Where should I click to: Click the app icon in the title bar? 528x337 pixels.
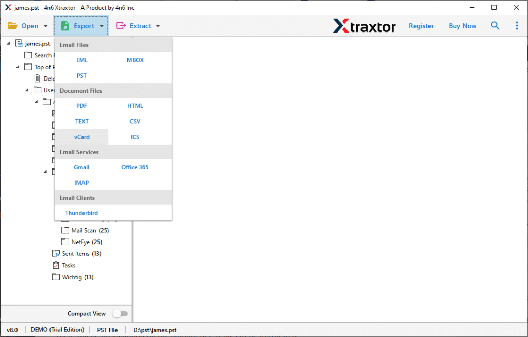(8, 7)
